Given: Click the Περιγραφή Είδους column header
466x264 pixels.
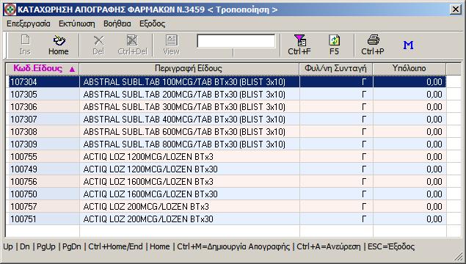Looking at the screenshot, I should [x=189, y=69].
